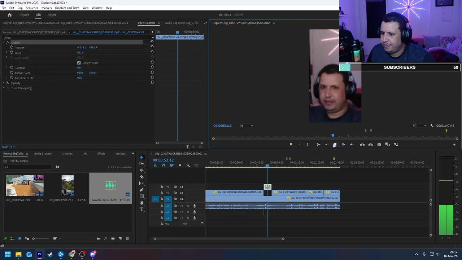The height and width of the screenshot is (260, 462).
Task: Select the Track Select Forward tool
Action: click(141, 164)
